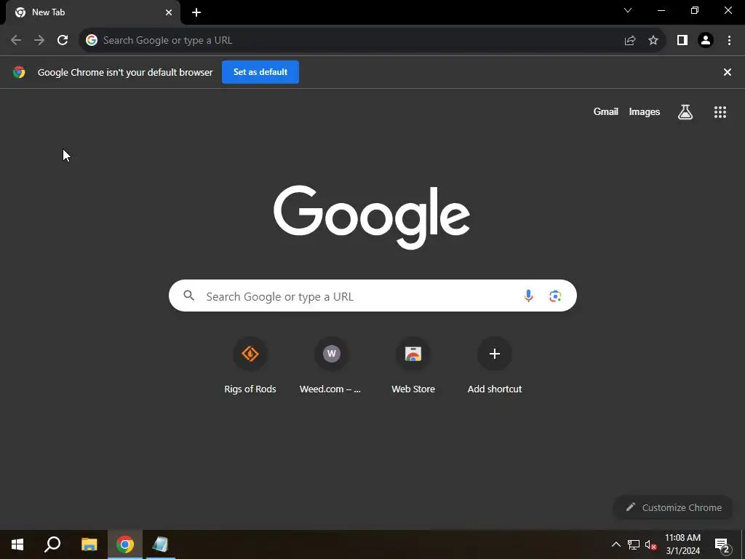Show hidden system tray icons
This screenshot has width=745, height=559.
point(615,544)
